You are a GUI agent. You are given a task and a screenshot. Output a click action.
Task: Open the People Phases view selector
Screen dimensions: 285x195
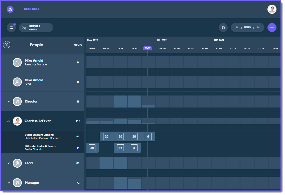coord(36,28)
